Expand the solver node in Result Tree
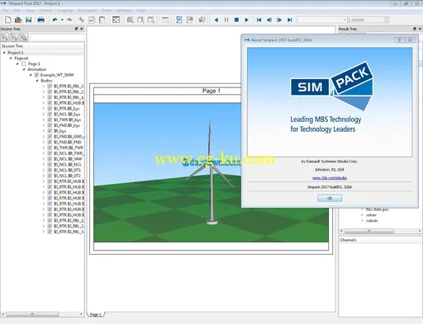 click(x=362, y=215)
